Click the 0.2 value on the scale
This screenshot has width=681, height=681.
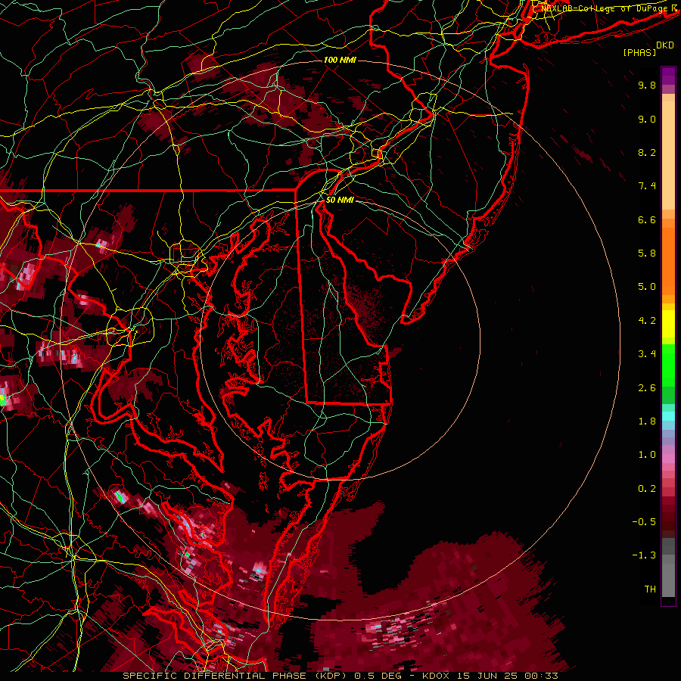coord(647,489)
